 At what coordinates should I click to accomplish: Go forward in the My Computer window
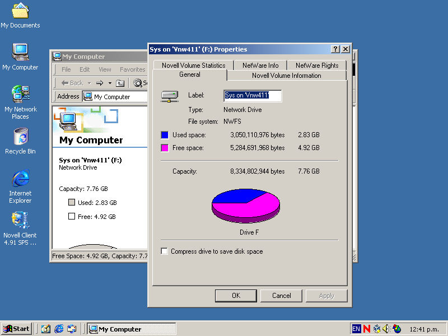coord(100,83)
